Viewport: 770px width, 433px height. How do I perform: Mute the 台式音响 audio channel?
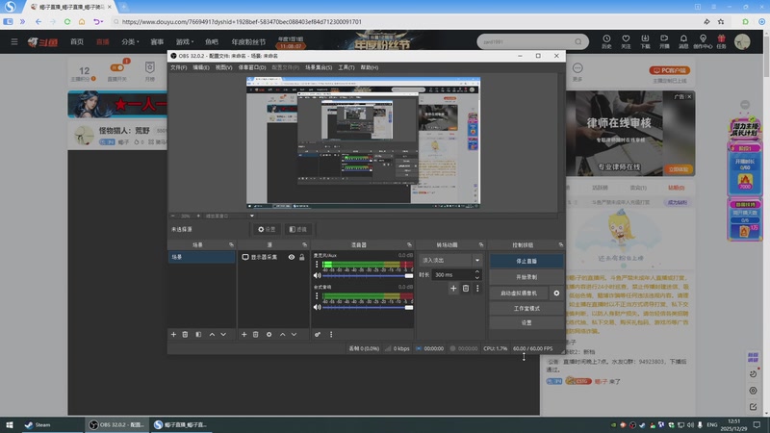pos(317,305)
